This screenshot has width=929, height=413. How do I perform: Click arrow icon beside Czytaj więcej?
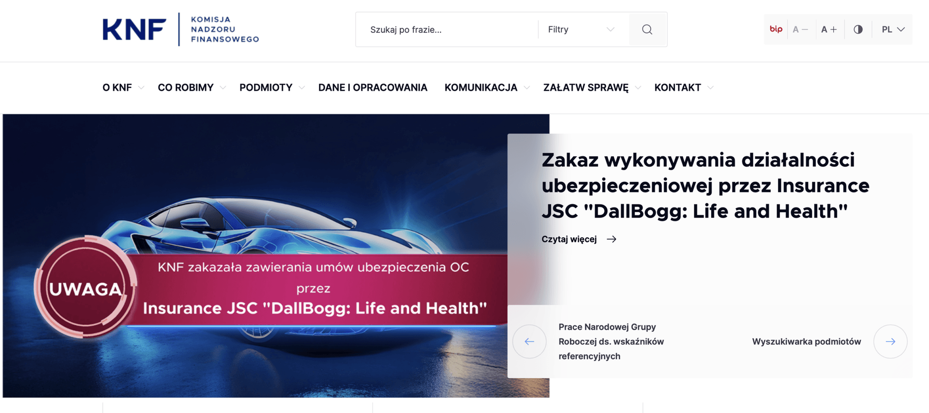(612, 239)
